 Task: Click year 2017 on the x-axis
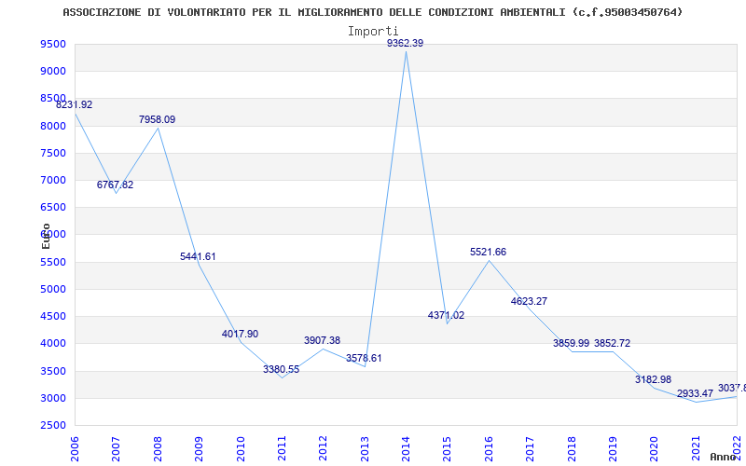click(x=530, y=448)
